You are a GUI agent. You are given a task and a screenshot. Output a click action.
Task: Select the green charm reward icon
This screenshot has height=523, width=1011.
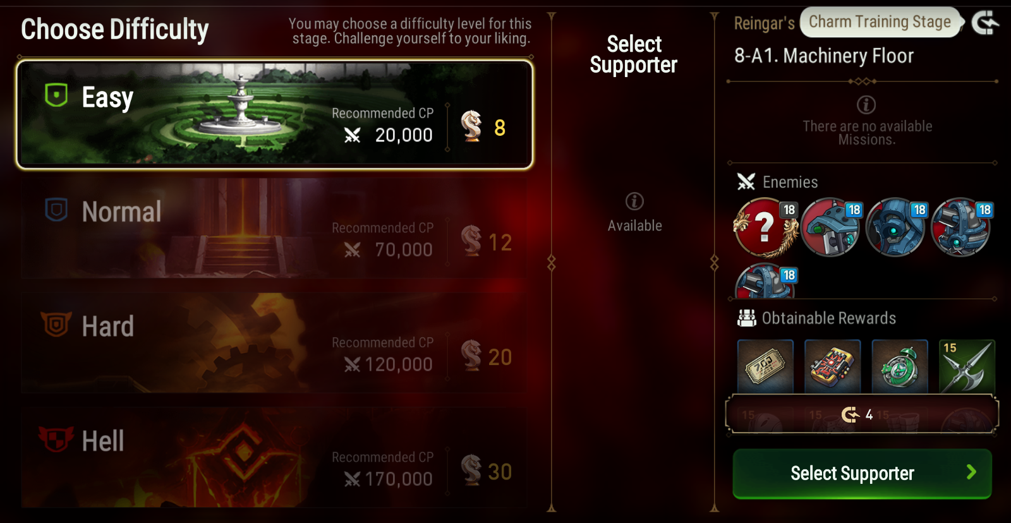pos(900,366)
